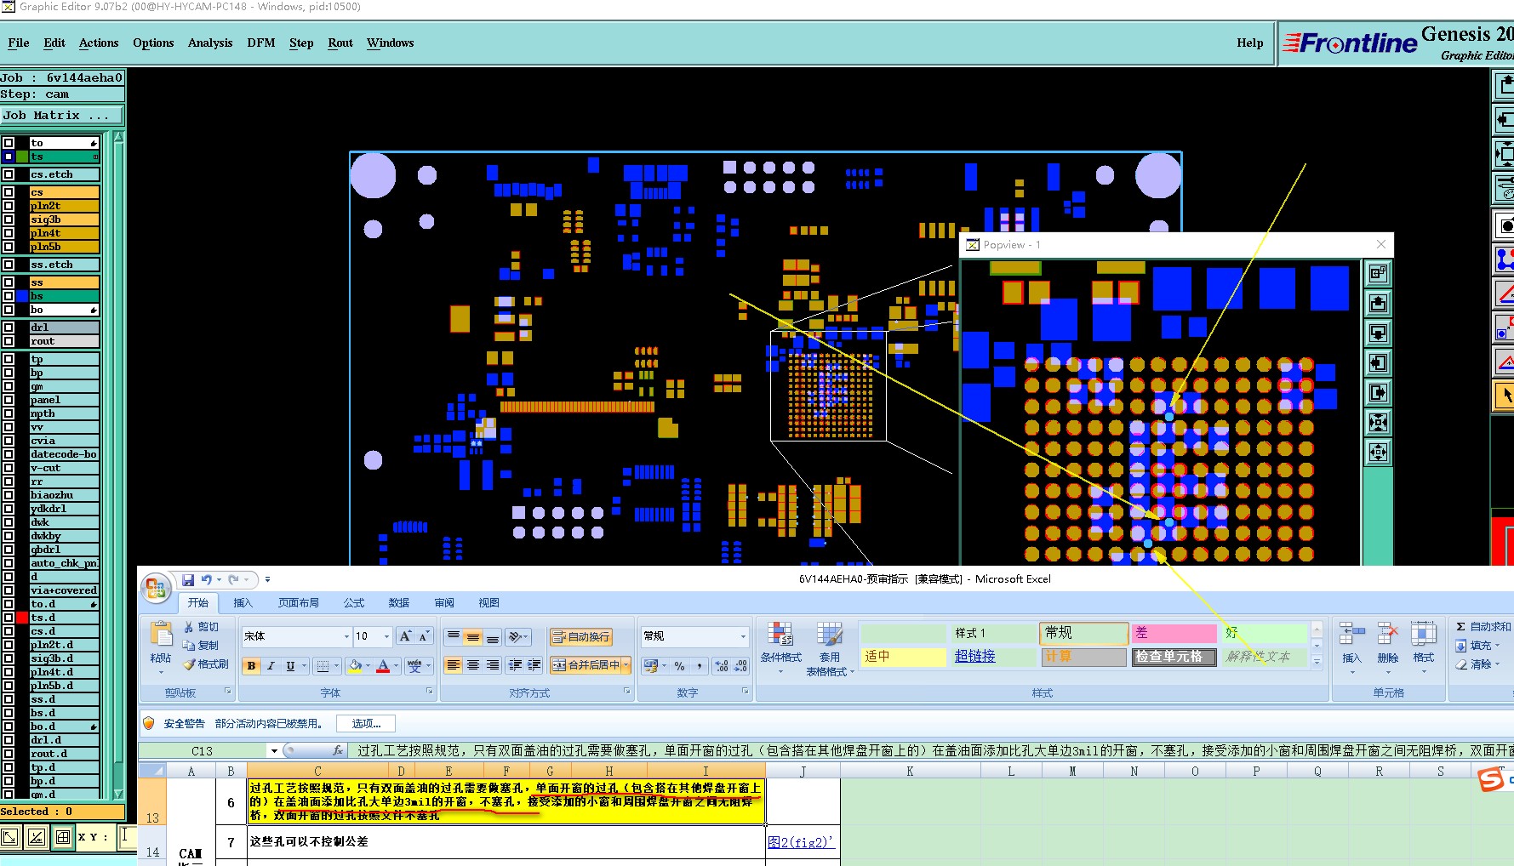1514x866 pixels.
Task: Click the pan-right icon in Popview toolbar
Action: click(1379, 392)
